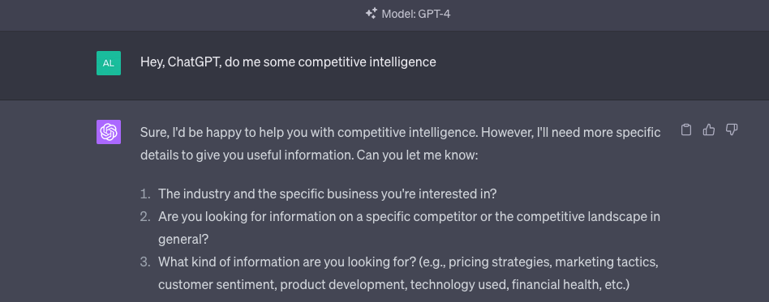The height and width of the screenshot is (302, 769).
Task: Select list item about industry and business
Action: [x=327, y=194]
